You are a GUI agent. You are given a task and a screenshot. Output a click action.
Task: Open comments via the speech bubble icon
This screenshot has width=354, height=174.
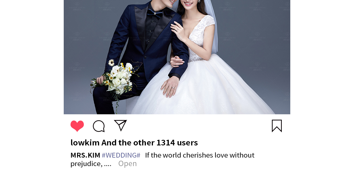coord(99,126)
